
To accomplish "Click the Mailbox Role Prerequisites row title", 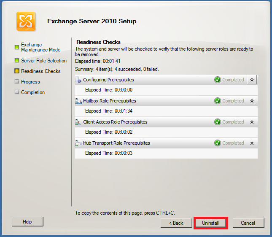I will coord(110,101).
